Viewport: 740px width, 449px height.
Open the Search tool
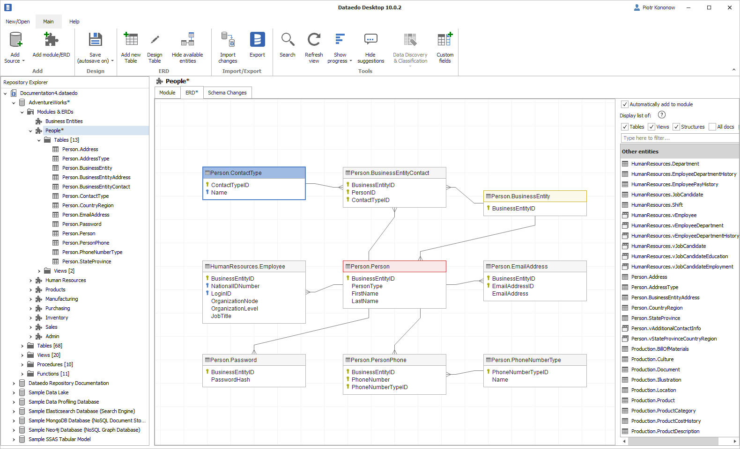[287, 40]
